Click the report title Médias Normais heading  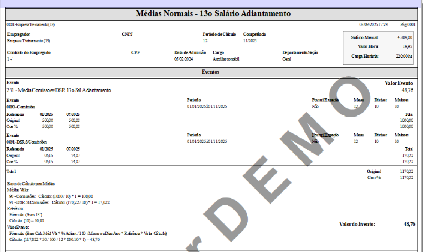(x=213, y=14)
